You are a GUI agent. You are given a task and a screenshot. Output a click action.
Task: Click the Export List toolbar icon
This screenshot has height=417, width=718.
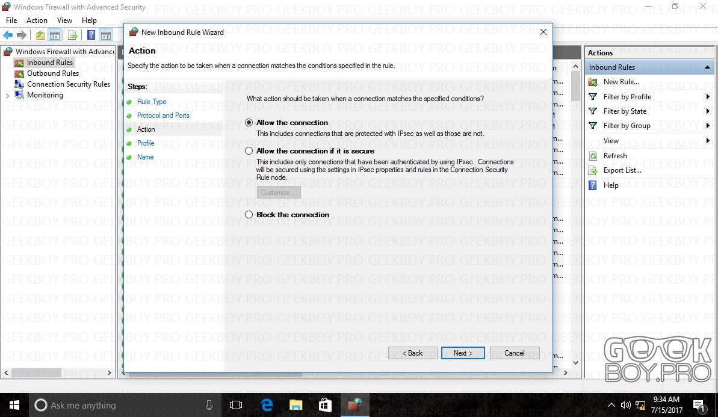tap(72, 36)
